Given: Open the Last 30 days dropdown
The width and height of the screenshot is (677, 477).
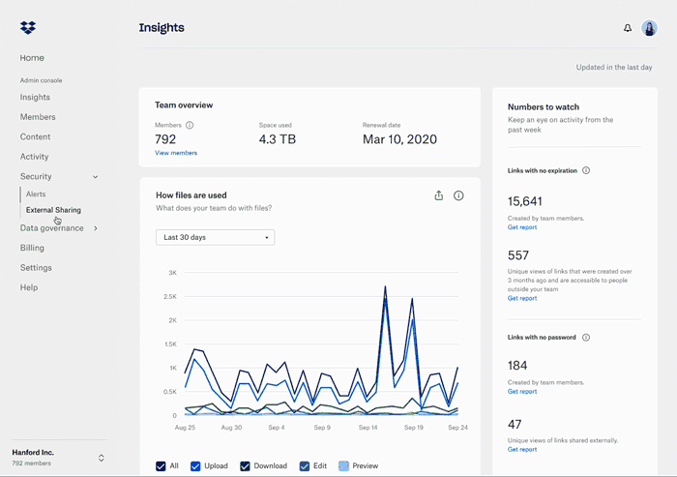Looking at the screenshot, I should (x=215, y=237).
